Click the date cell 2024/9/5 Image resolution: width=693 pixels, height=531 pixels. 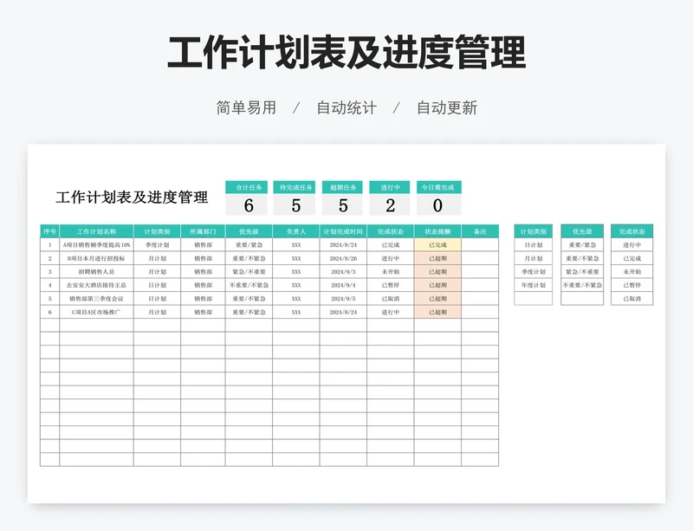[x=343, y=299]
